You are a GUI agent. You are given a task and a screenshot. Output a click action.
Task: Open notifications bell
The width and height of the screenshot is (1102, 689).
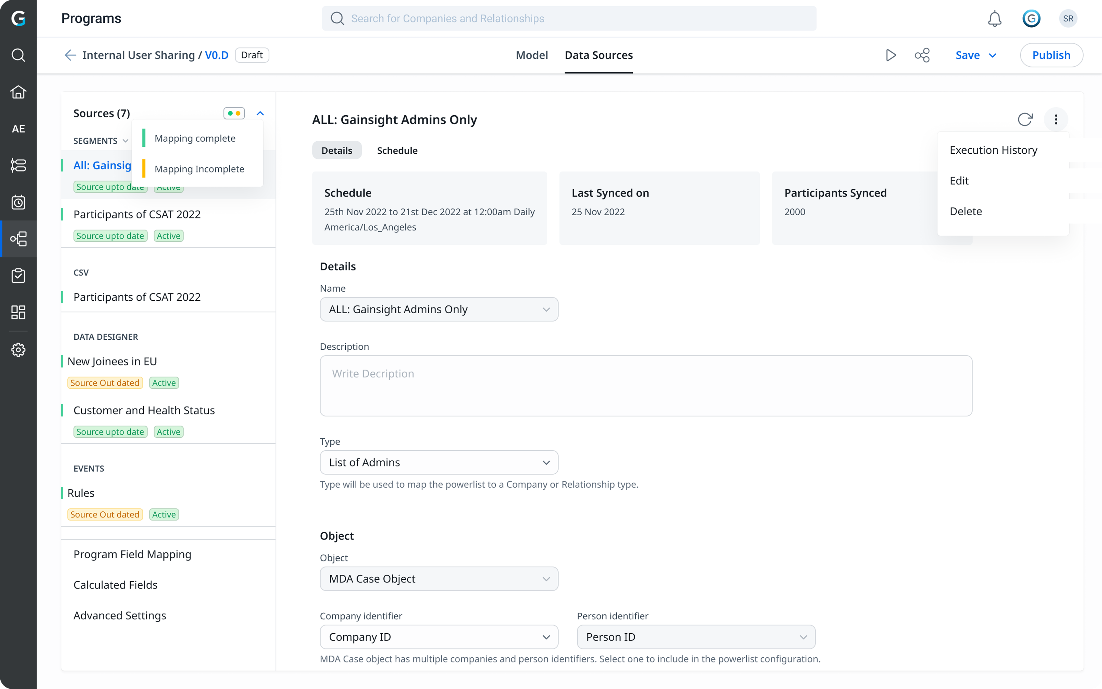click(995, 18)
